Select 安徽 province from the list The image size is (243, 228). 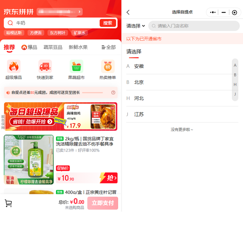pos(139,66)
